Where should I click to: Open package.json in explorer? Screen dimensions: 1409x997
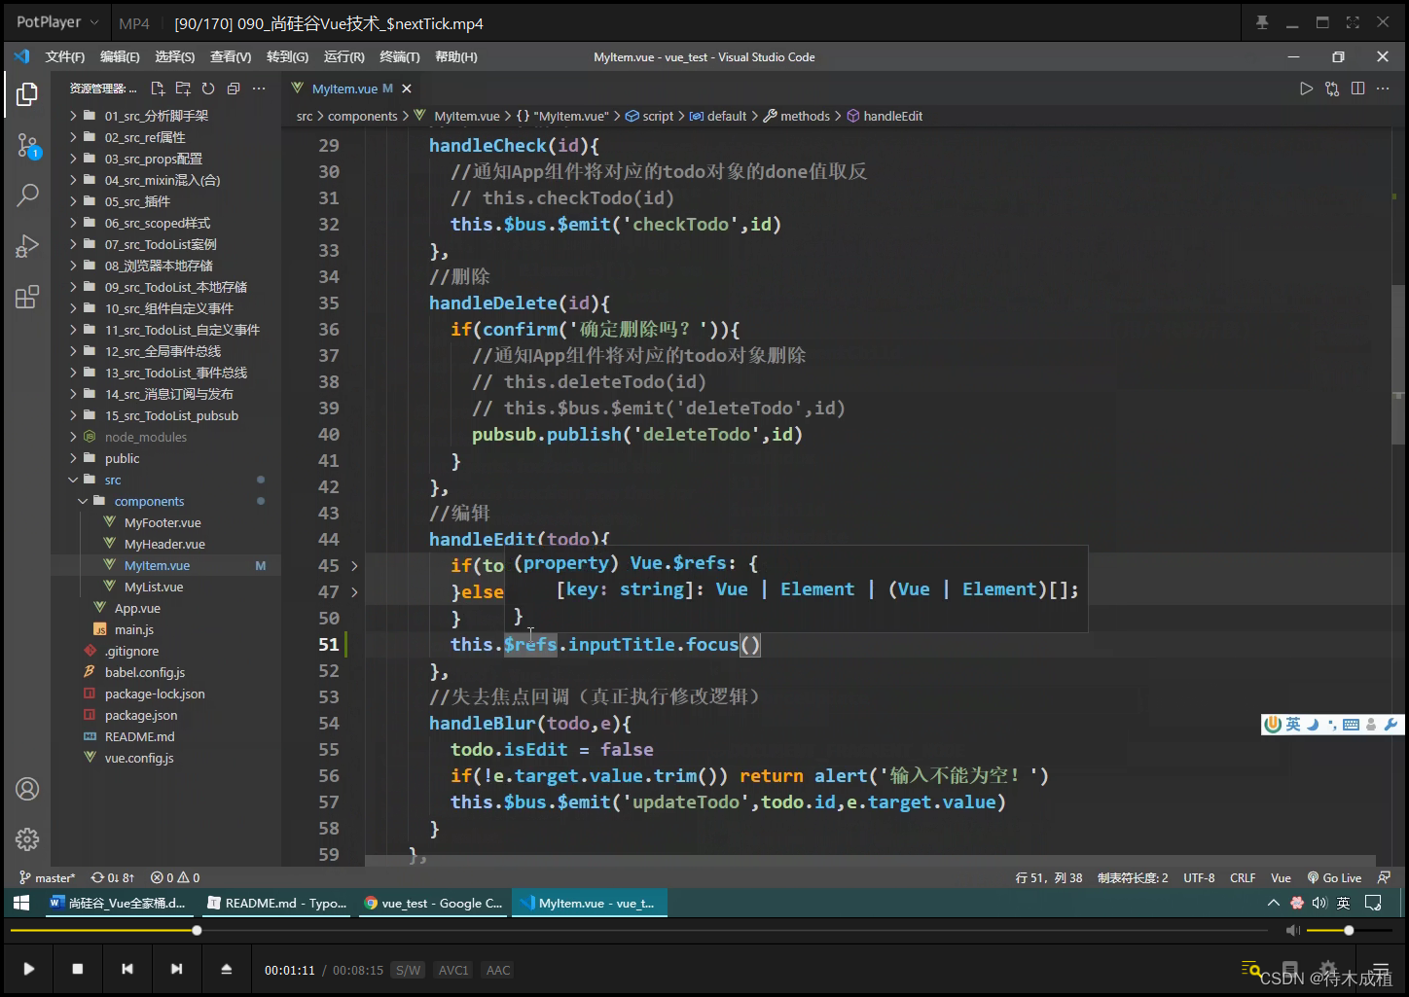click(x=141, y=715)
